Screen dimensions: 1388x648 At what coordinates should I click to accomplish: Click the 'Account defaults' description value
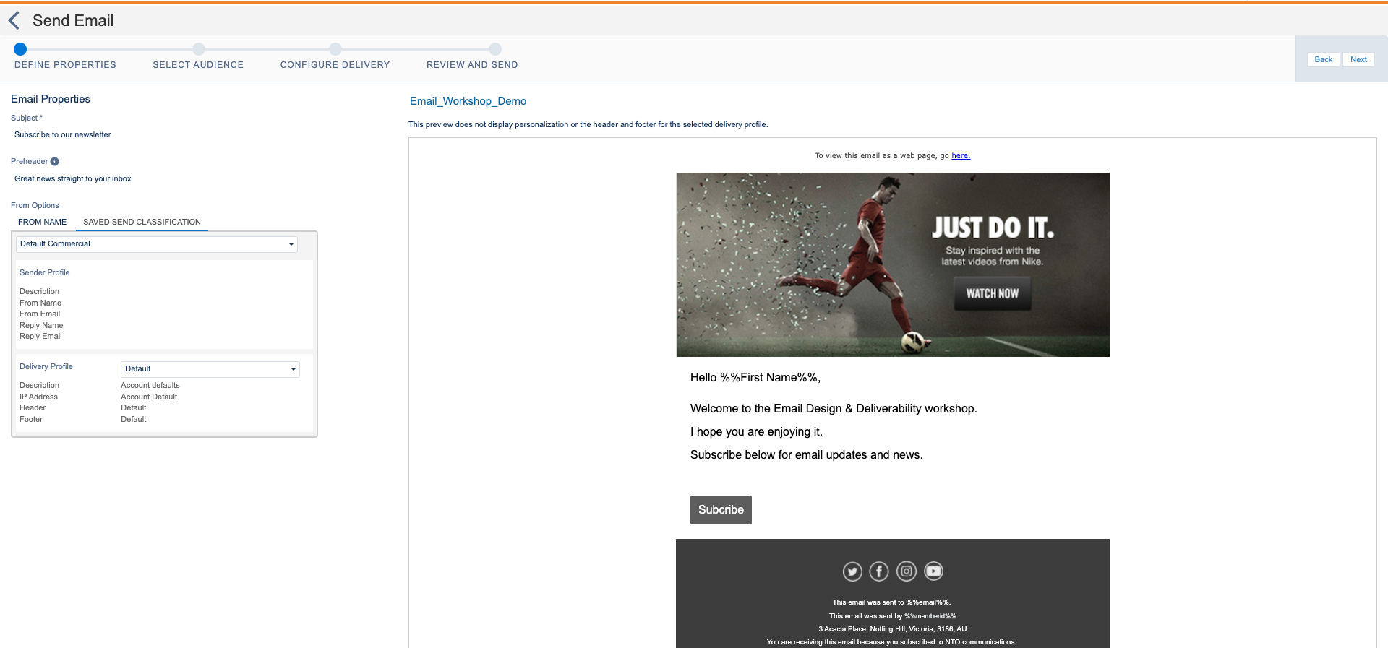[x=150, y=386]
